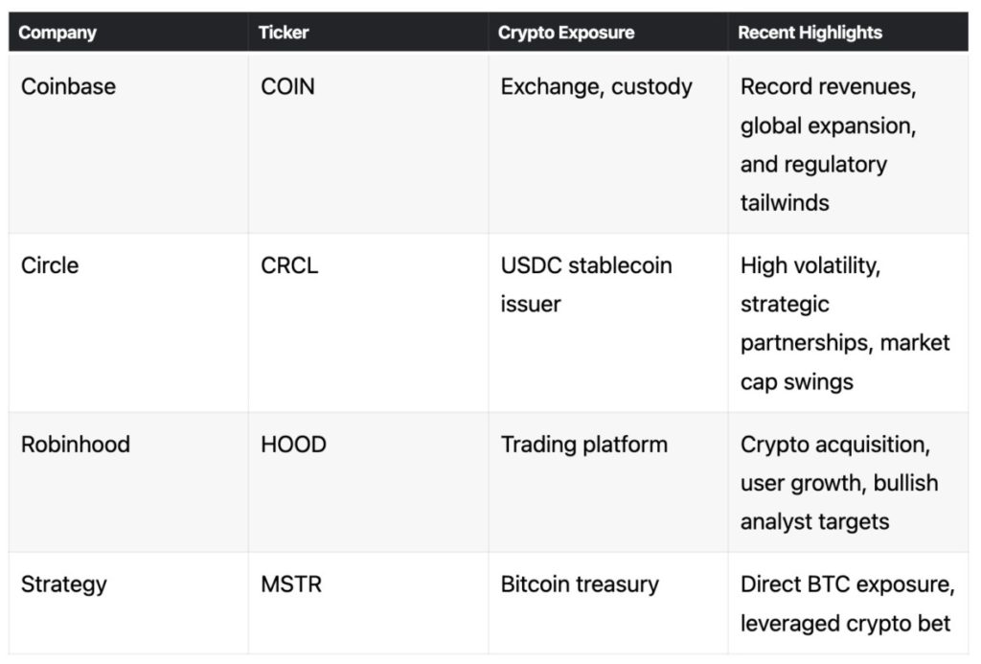
Task: Click the Ticker column header
Action: pos(284,33)
